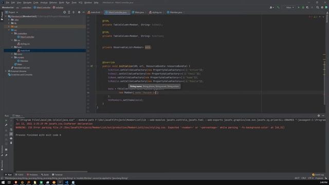This screenshot has width=329, height=185.
Task: Select Member class in project tree
Action: point(23,61)
